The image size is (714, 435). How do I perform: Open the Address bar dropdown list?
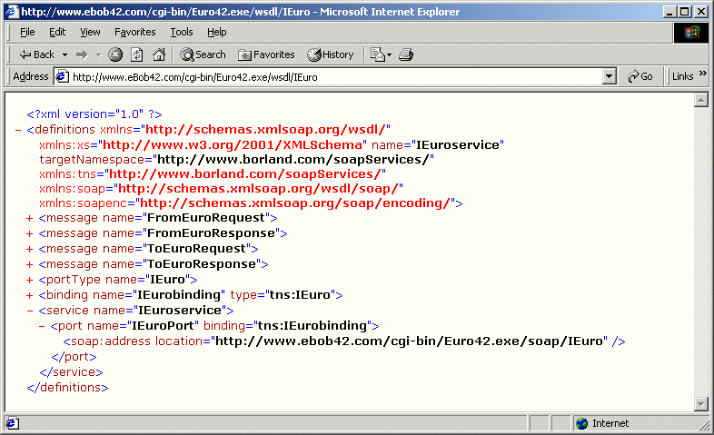(609, 77)
